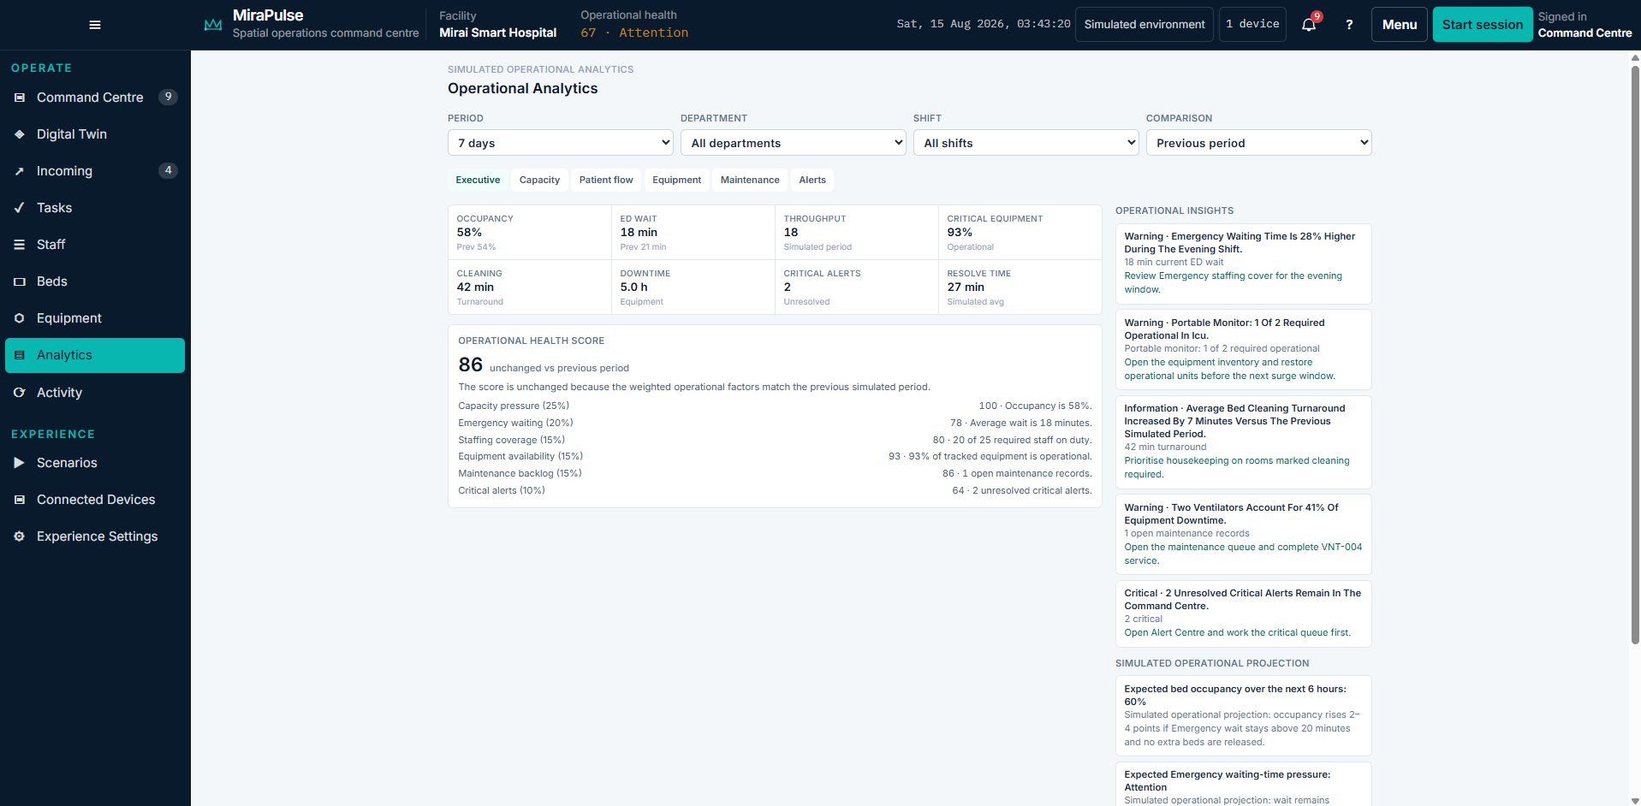The image size is (1641, 806).
Task: Click the Menu button
Action: (1400, 25)
